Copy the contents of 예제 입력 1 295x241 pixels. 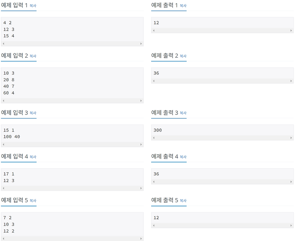pyautogui.click(x=32, y=6)
